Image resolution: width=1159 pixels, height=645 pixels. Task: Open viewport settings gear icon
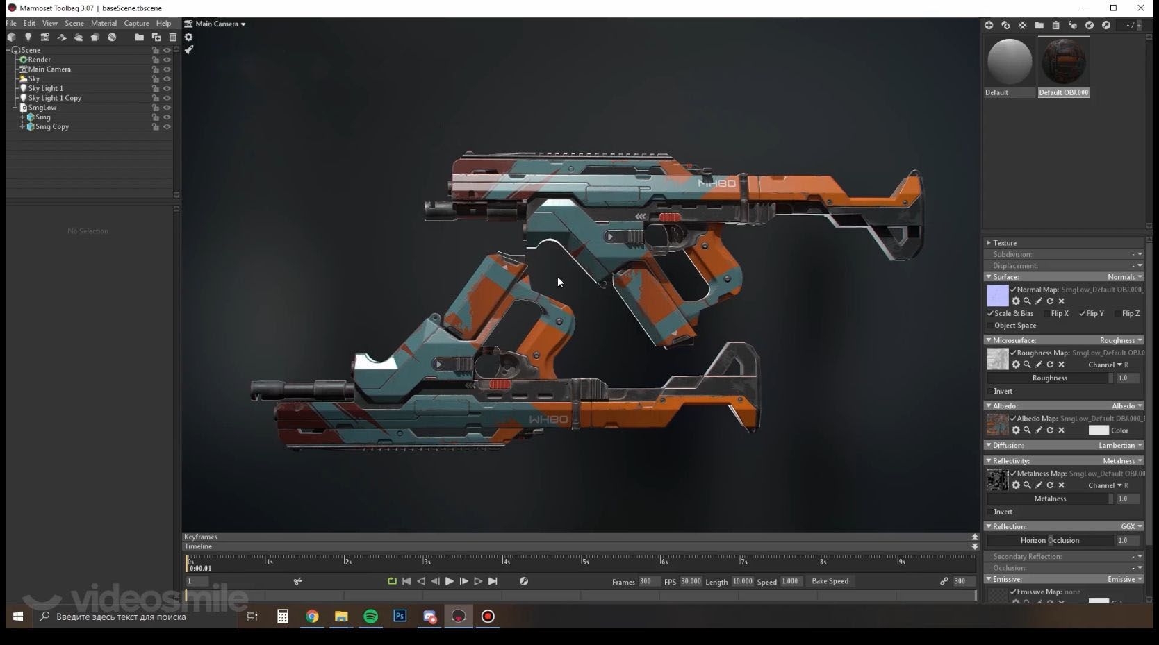pos(188,37)
